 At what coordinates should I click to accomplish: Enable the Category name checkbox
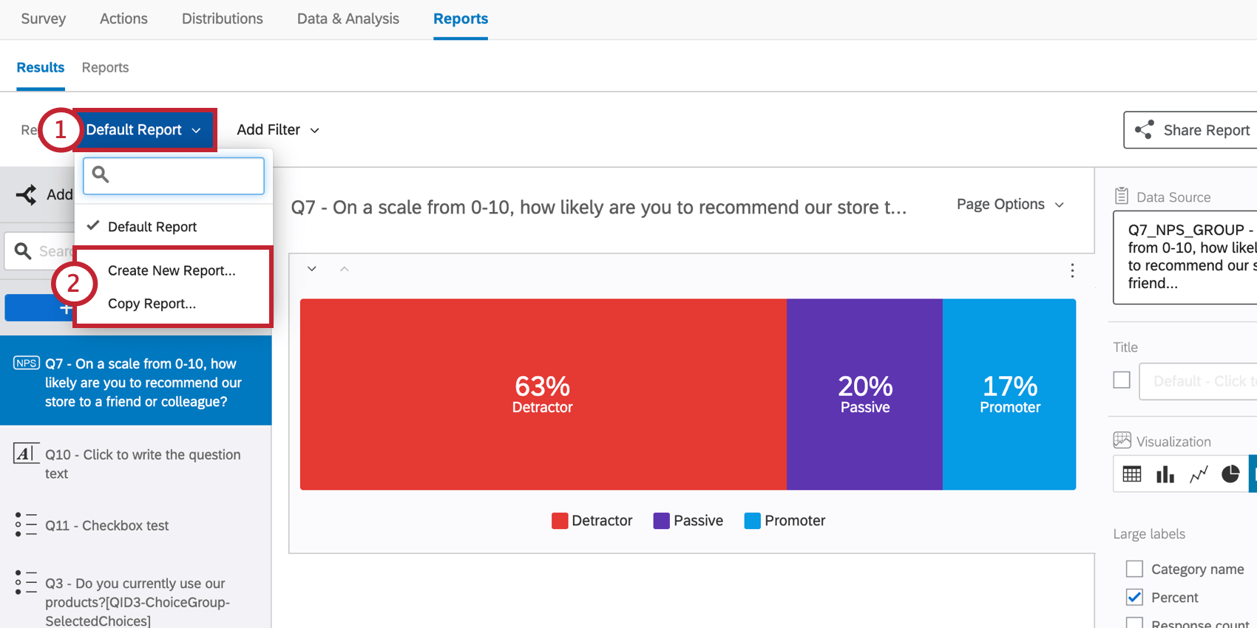click(1134, 569)
